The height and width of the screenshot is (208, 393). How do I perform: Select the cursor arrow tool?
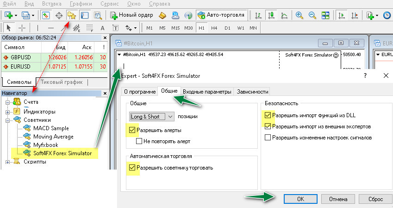[9, 28]
